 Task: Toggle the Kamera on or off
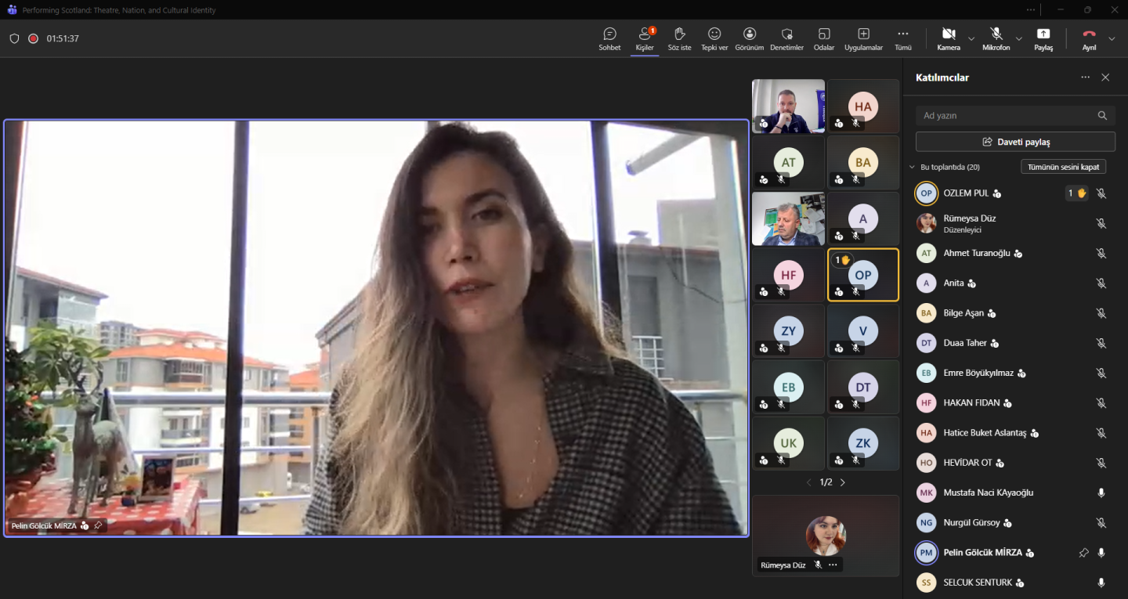coord(948,38)
